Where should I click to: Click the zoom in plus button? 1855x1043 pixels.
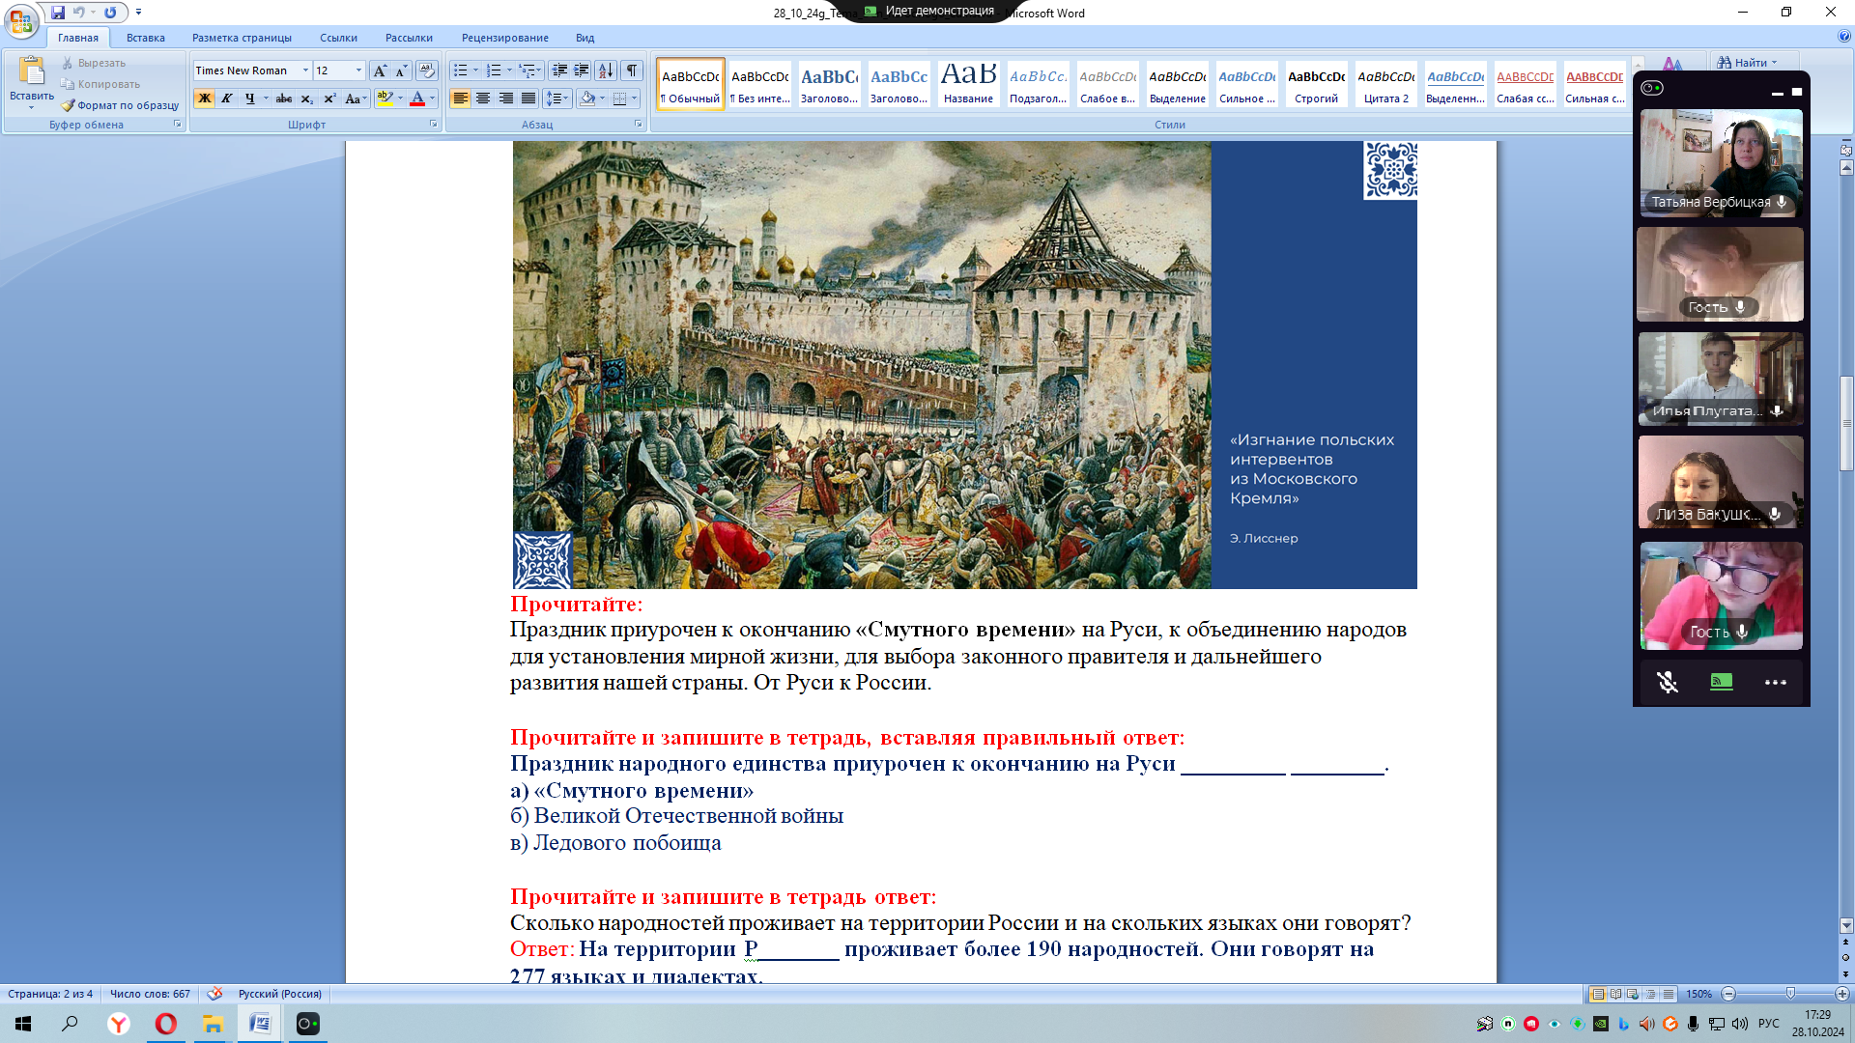coord(1842,994)
